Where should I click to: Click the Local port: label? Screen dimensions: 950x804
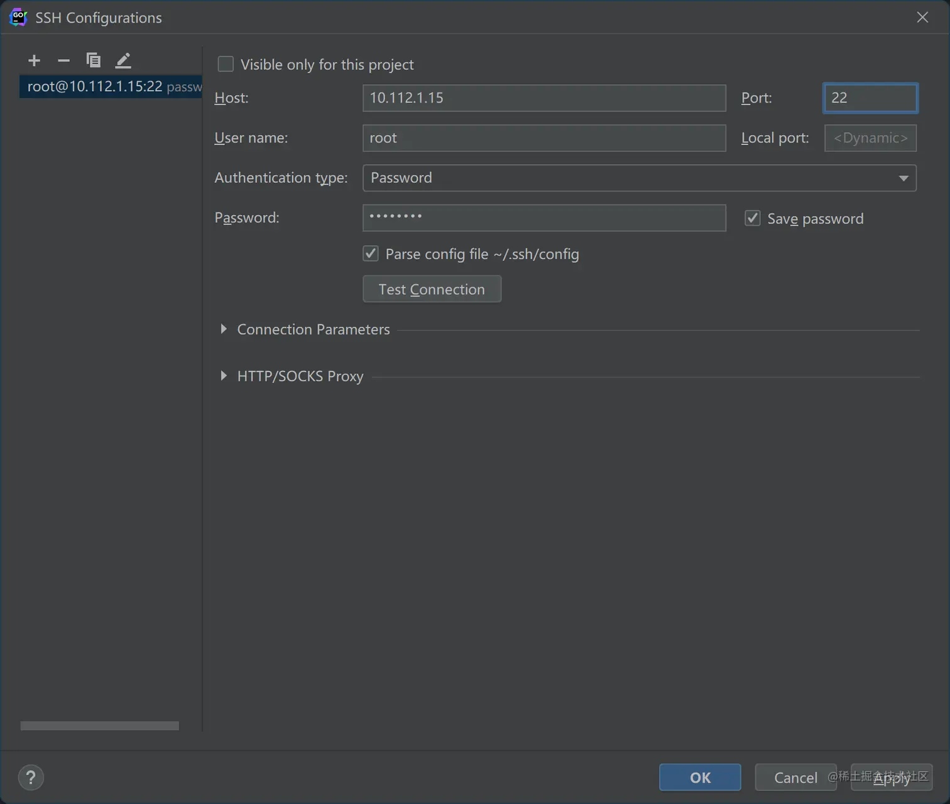click(x=775, y=138)
